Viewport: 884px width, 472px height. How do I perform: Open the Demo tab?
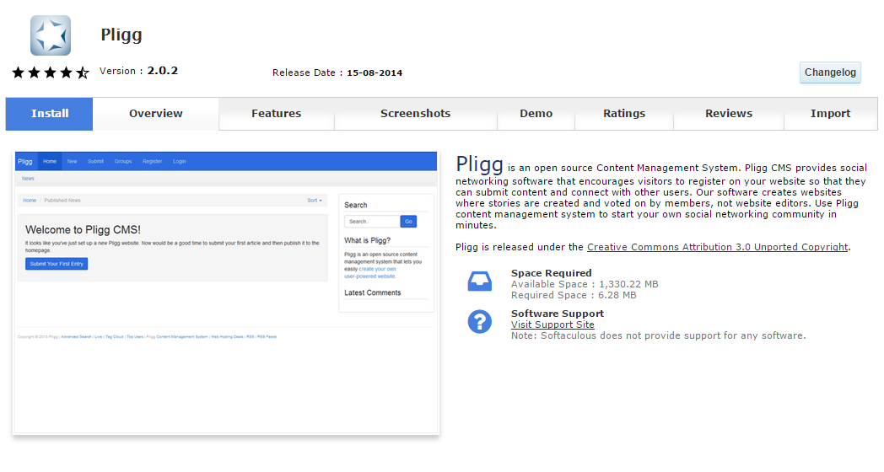[x=536, y=114]
